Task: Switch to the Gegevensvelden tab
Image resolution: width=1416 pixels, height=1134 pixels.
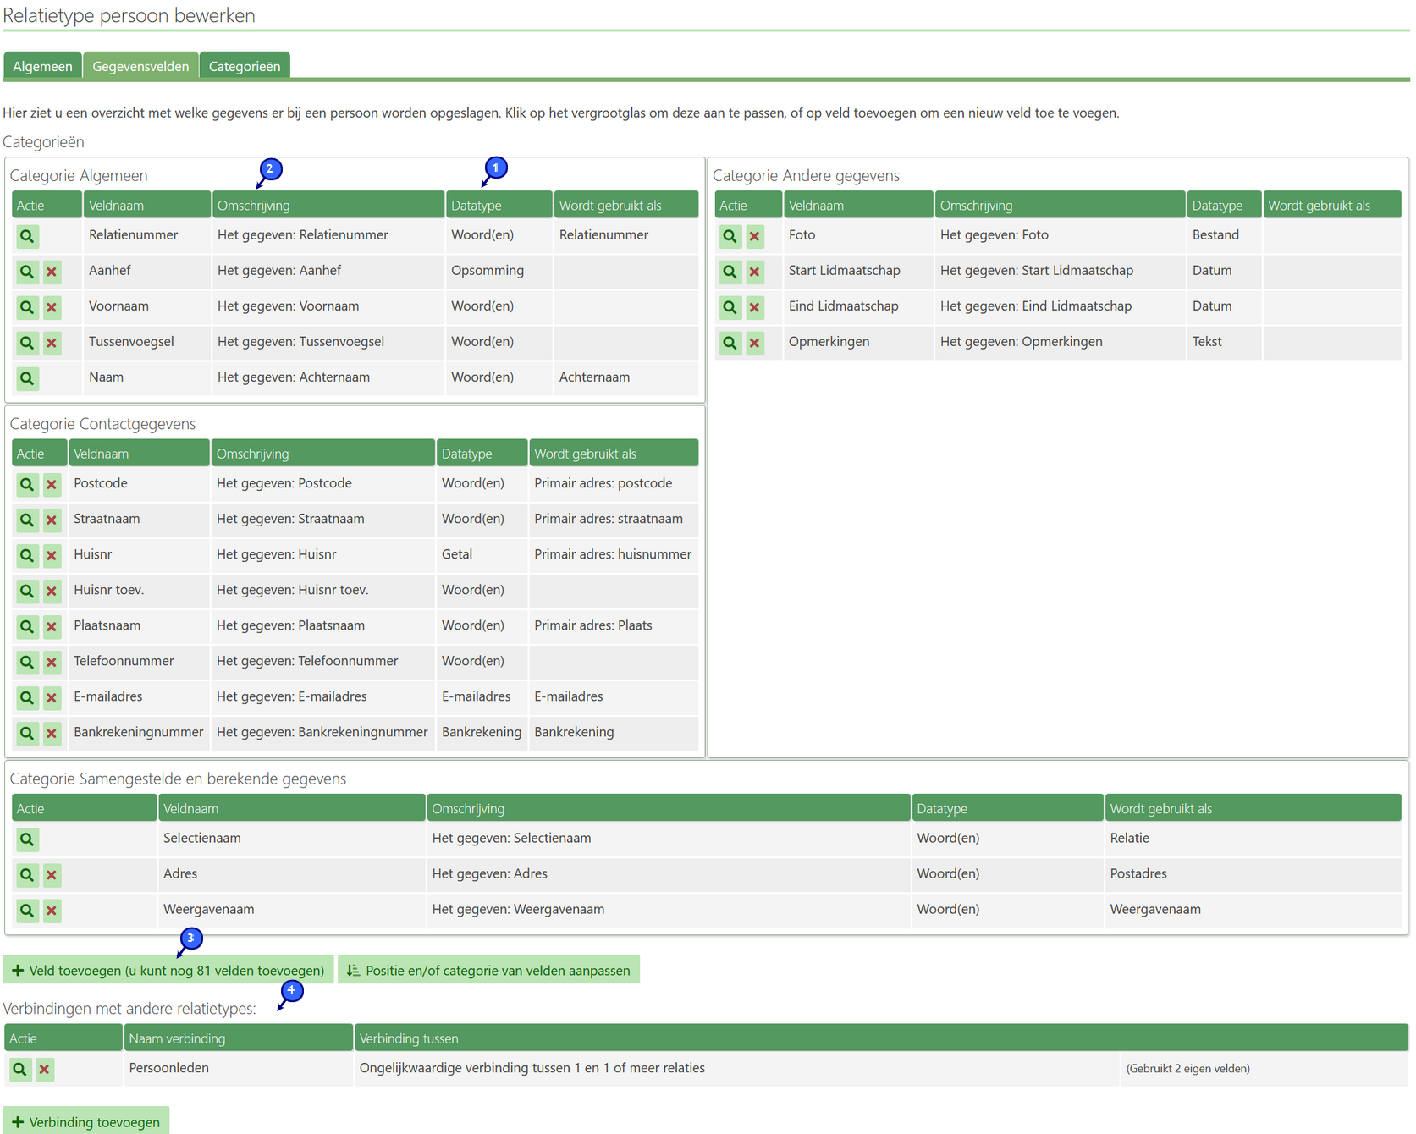Action: (x=140, y=66)
